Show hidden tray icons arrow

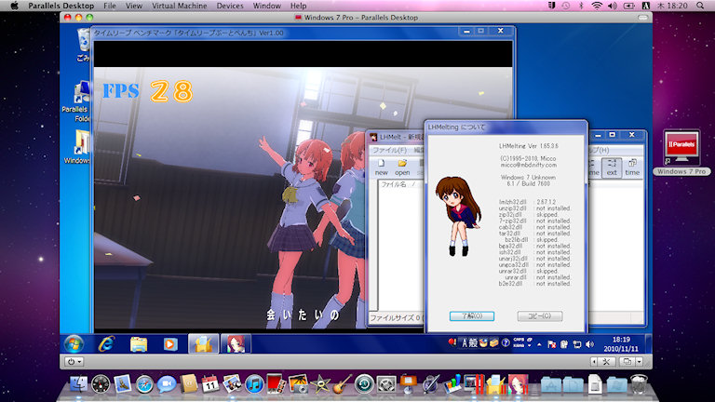pos(539,344)
